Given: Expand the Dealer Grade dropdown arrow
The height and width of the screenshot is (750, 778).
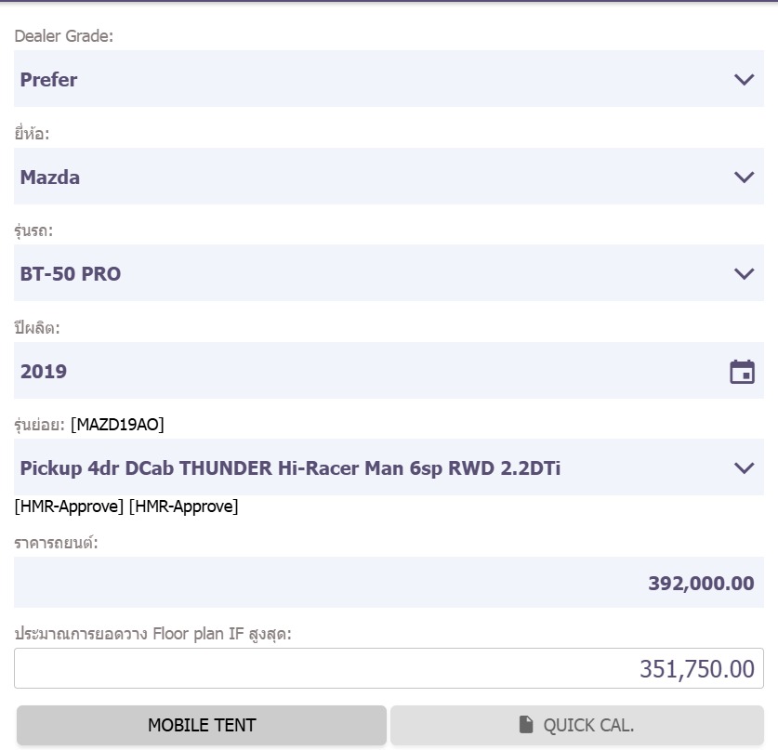Looking at the screenshot, I should (744, 80).
